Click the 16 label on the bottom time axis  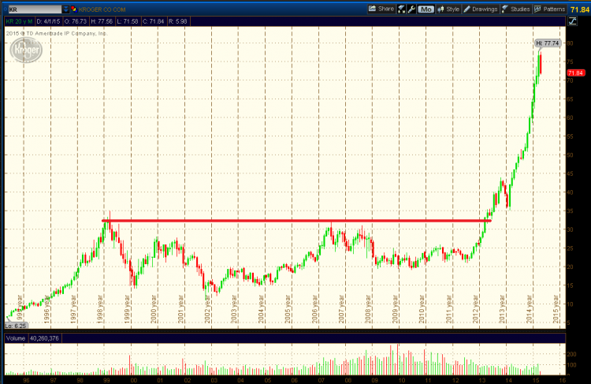[563, 380]
